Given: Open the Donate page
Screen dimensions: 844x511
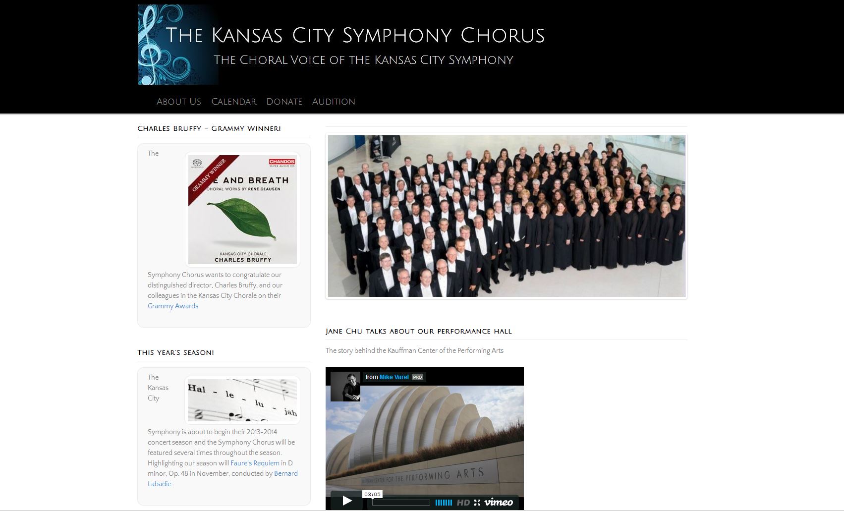Looking at the screenshot, I should [284, 102].
